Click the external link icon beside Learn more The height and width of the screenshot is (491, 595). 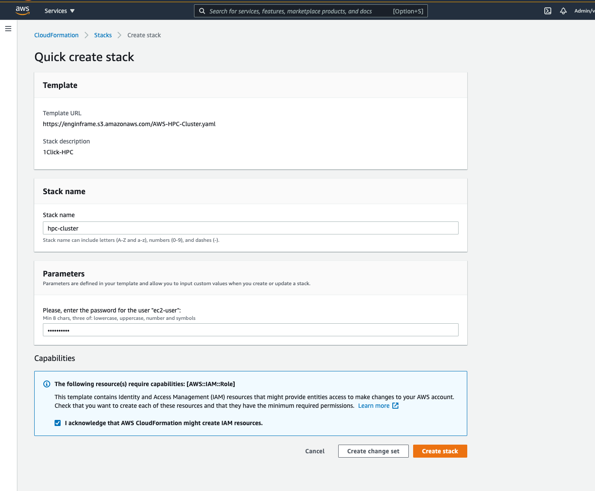(395, 406)
